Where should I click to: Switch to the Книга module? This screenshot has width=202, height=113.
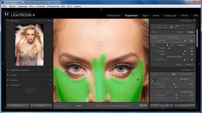click(156, 15)
